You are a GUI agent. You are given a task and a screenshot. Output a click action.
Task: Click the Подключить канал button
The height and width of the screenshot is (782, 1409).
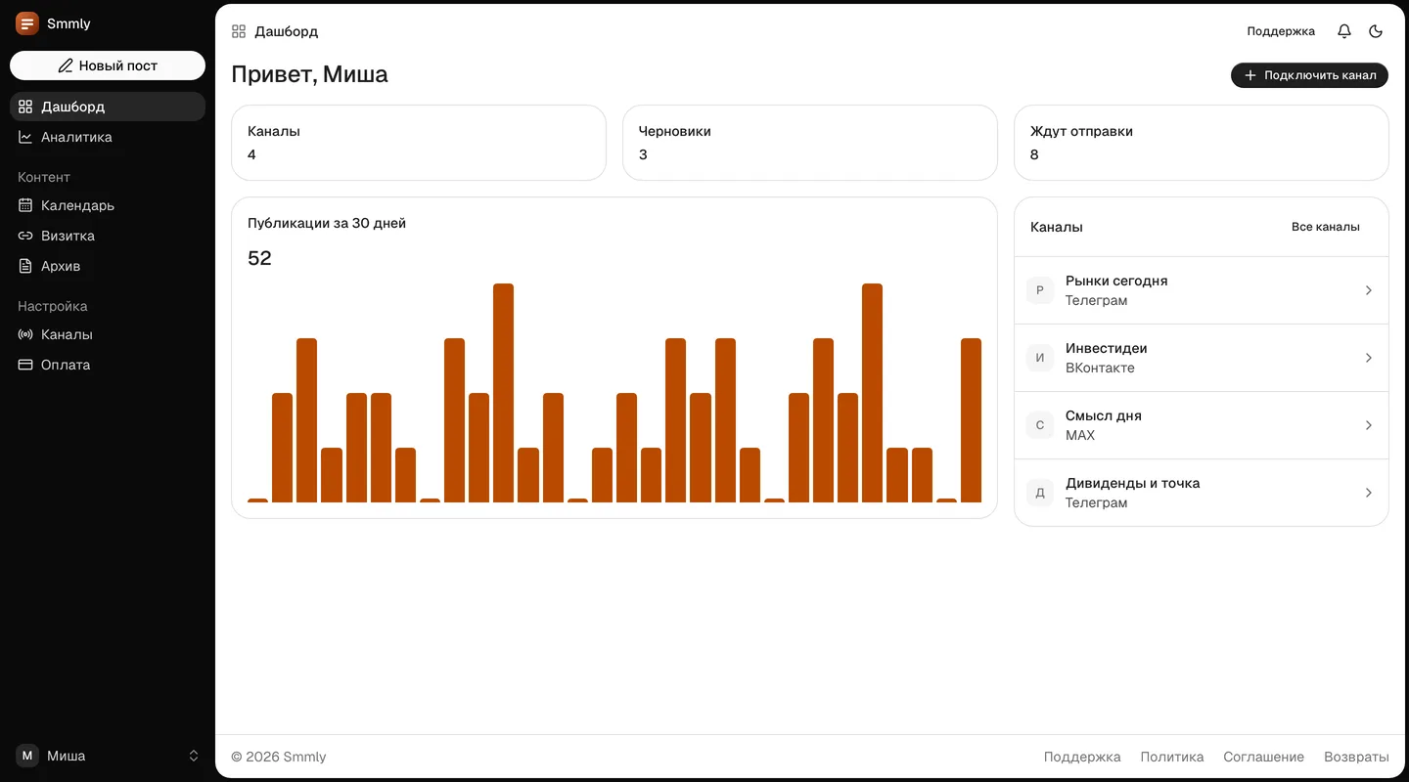(x=1309, y=75)
